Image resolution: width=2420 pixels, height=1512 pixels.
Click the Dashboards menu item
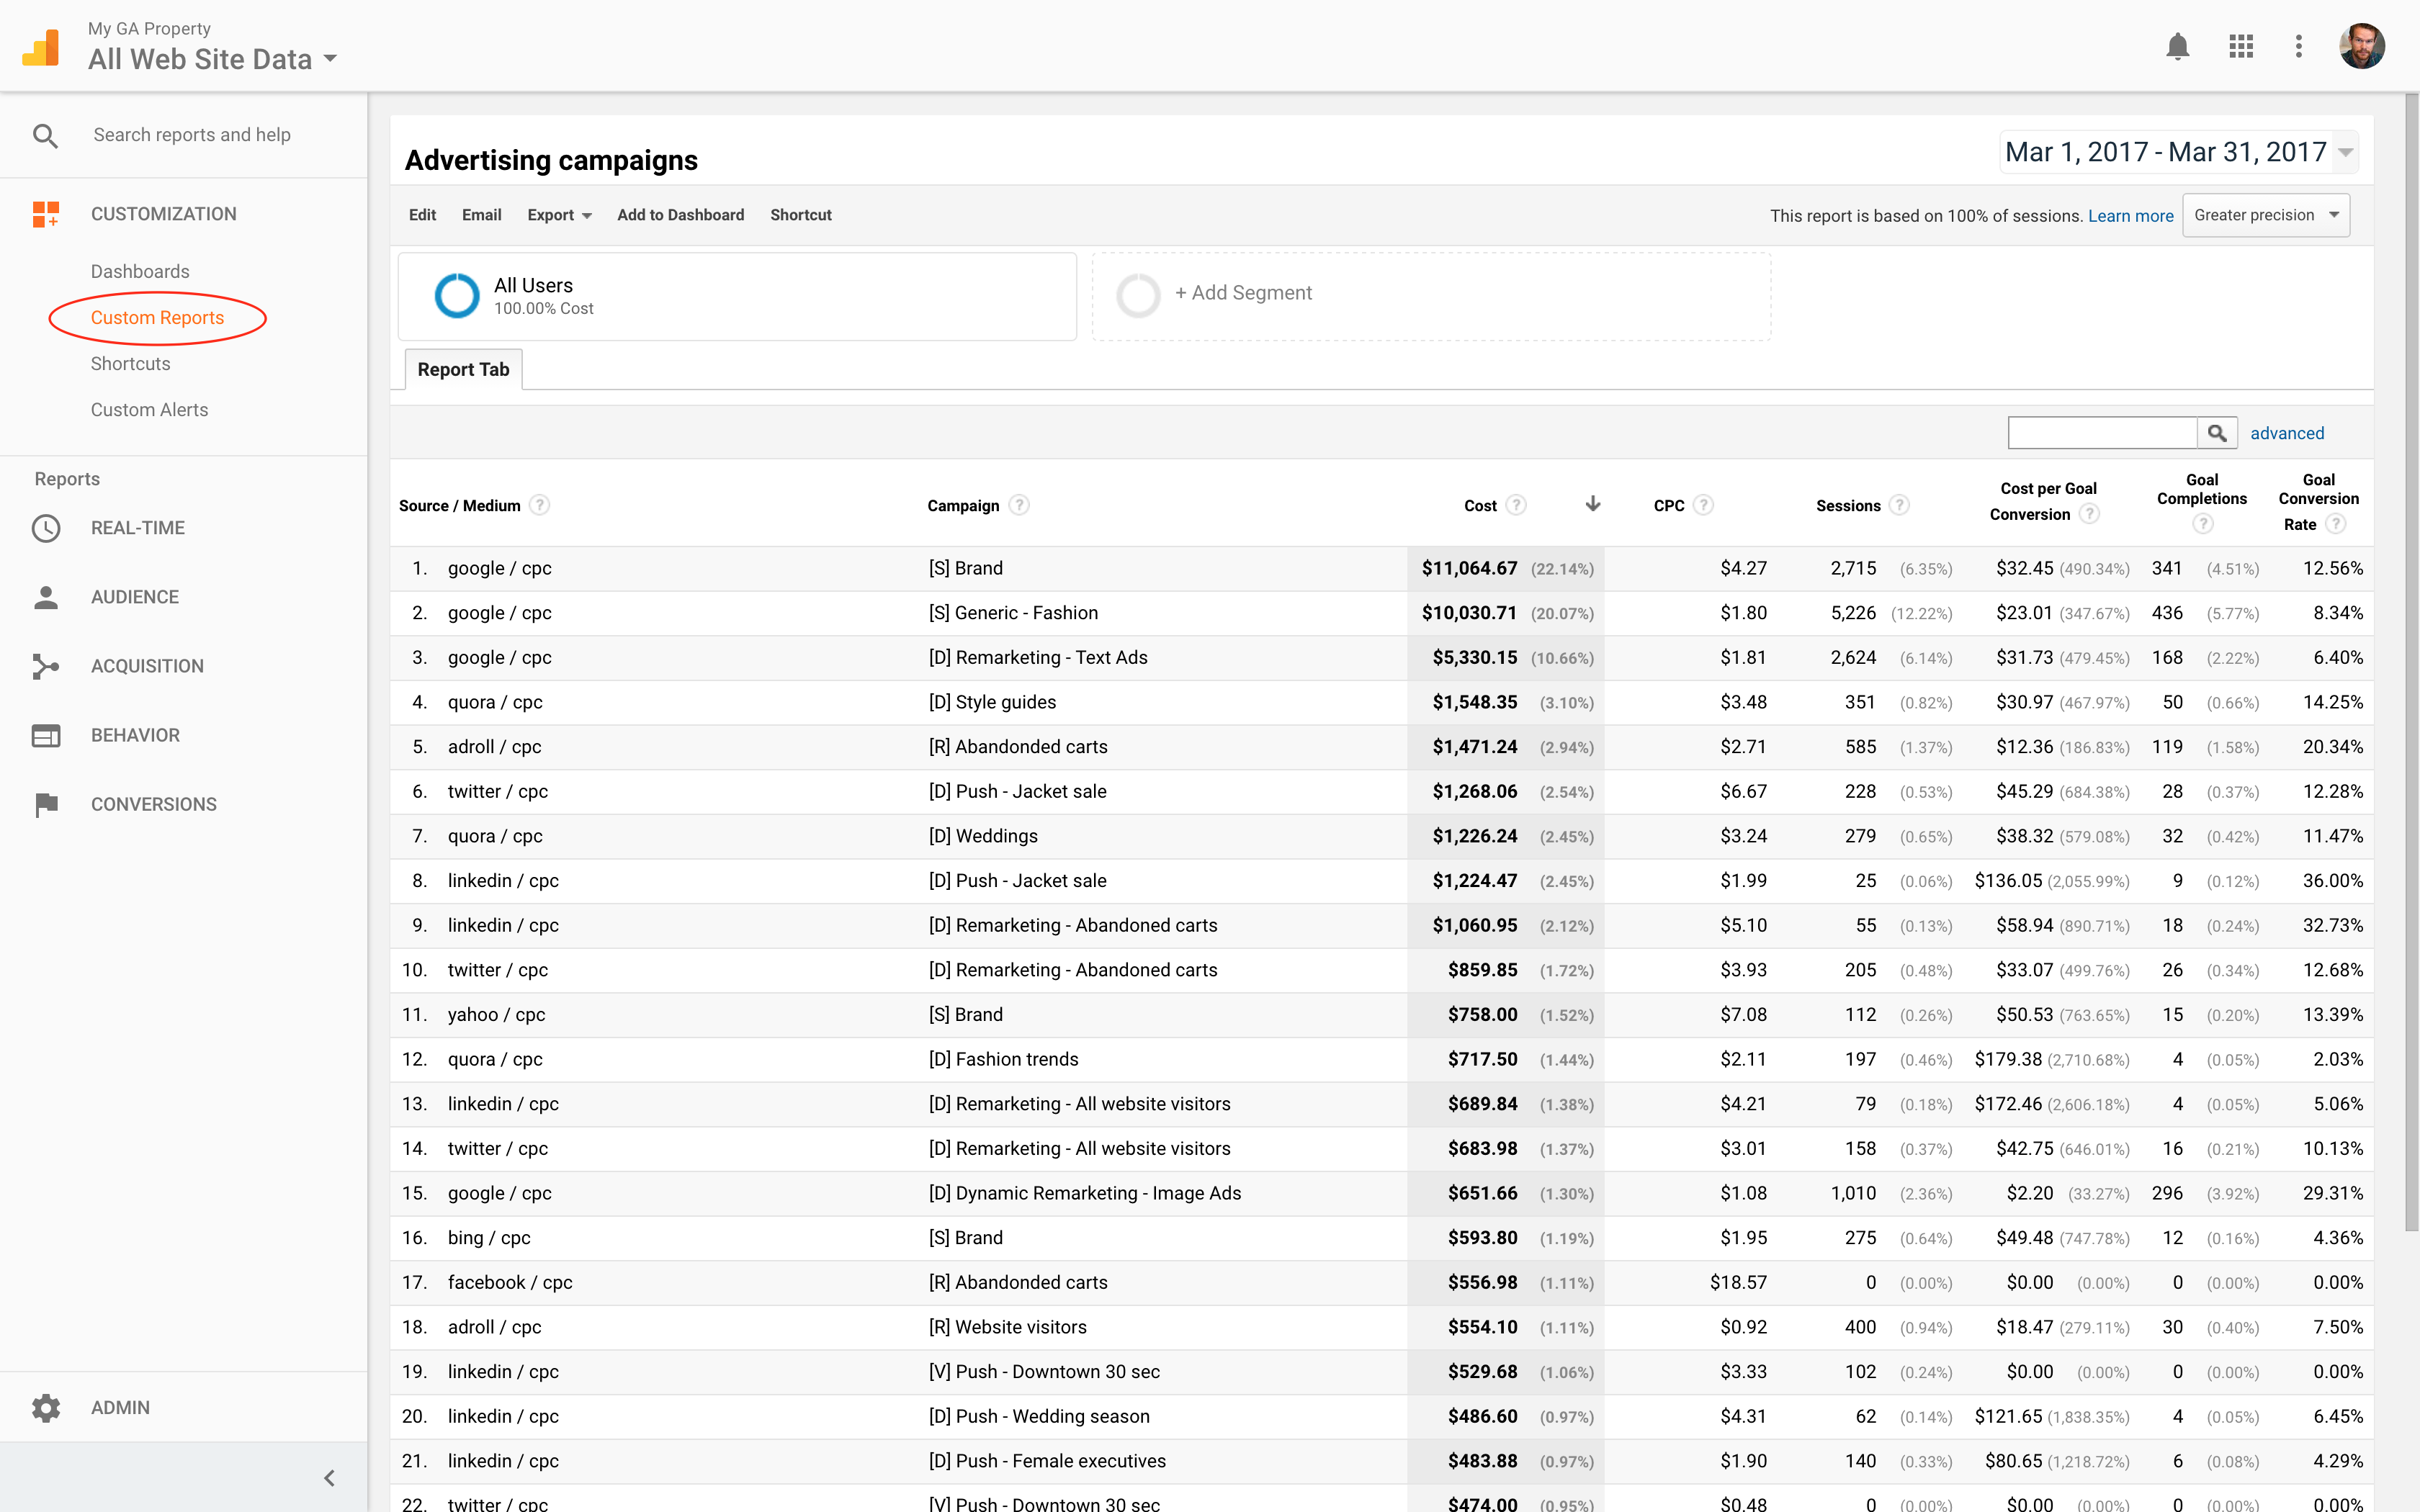[141, 270]
